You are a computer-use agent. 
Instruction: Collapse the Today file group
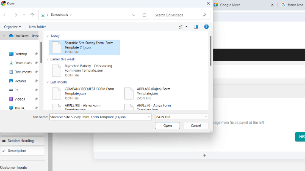47,36
